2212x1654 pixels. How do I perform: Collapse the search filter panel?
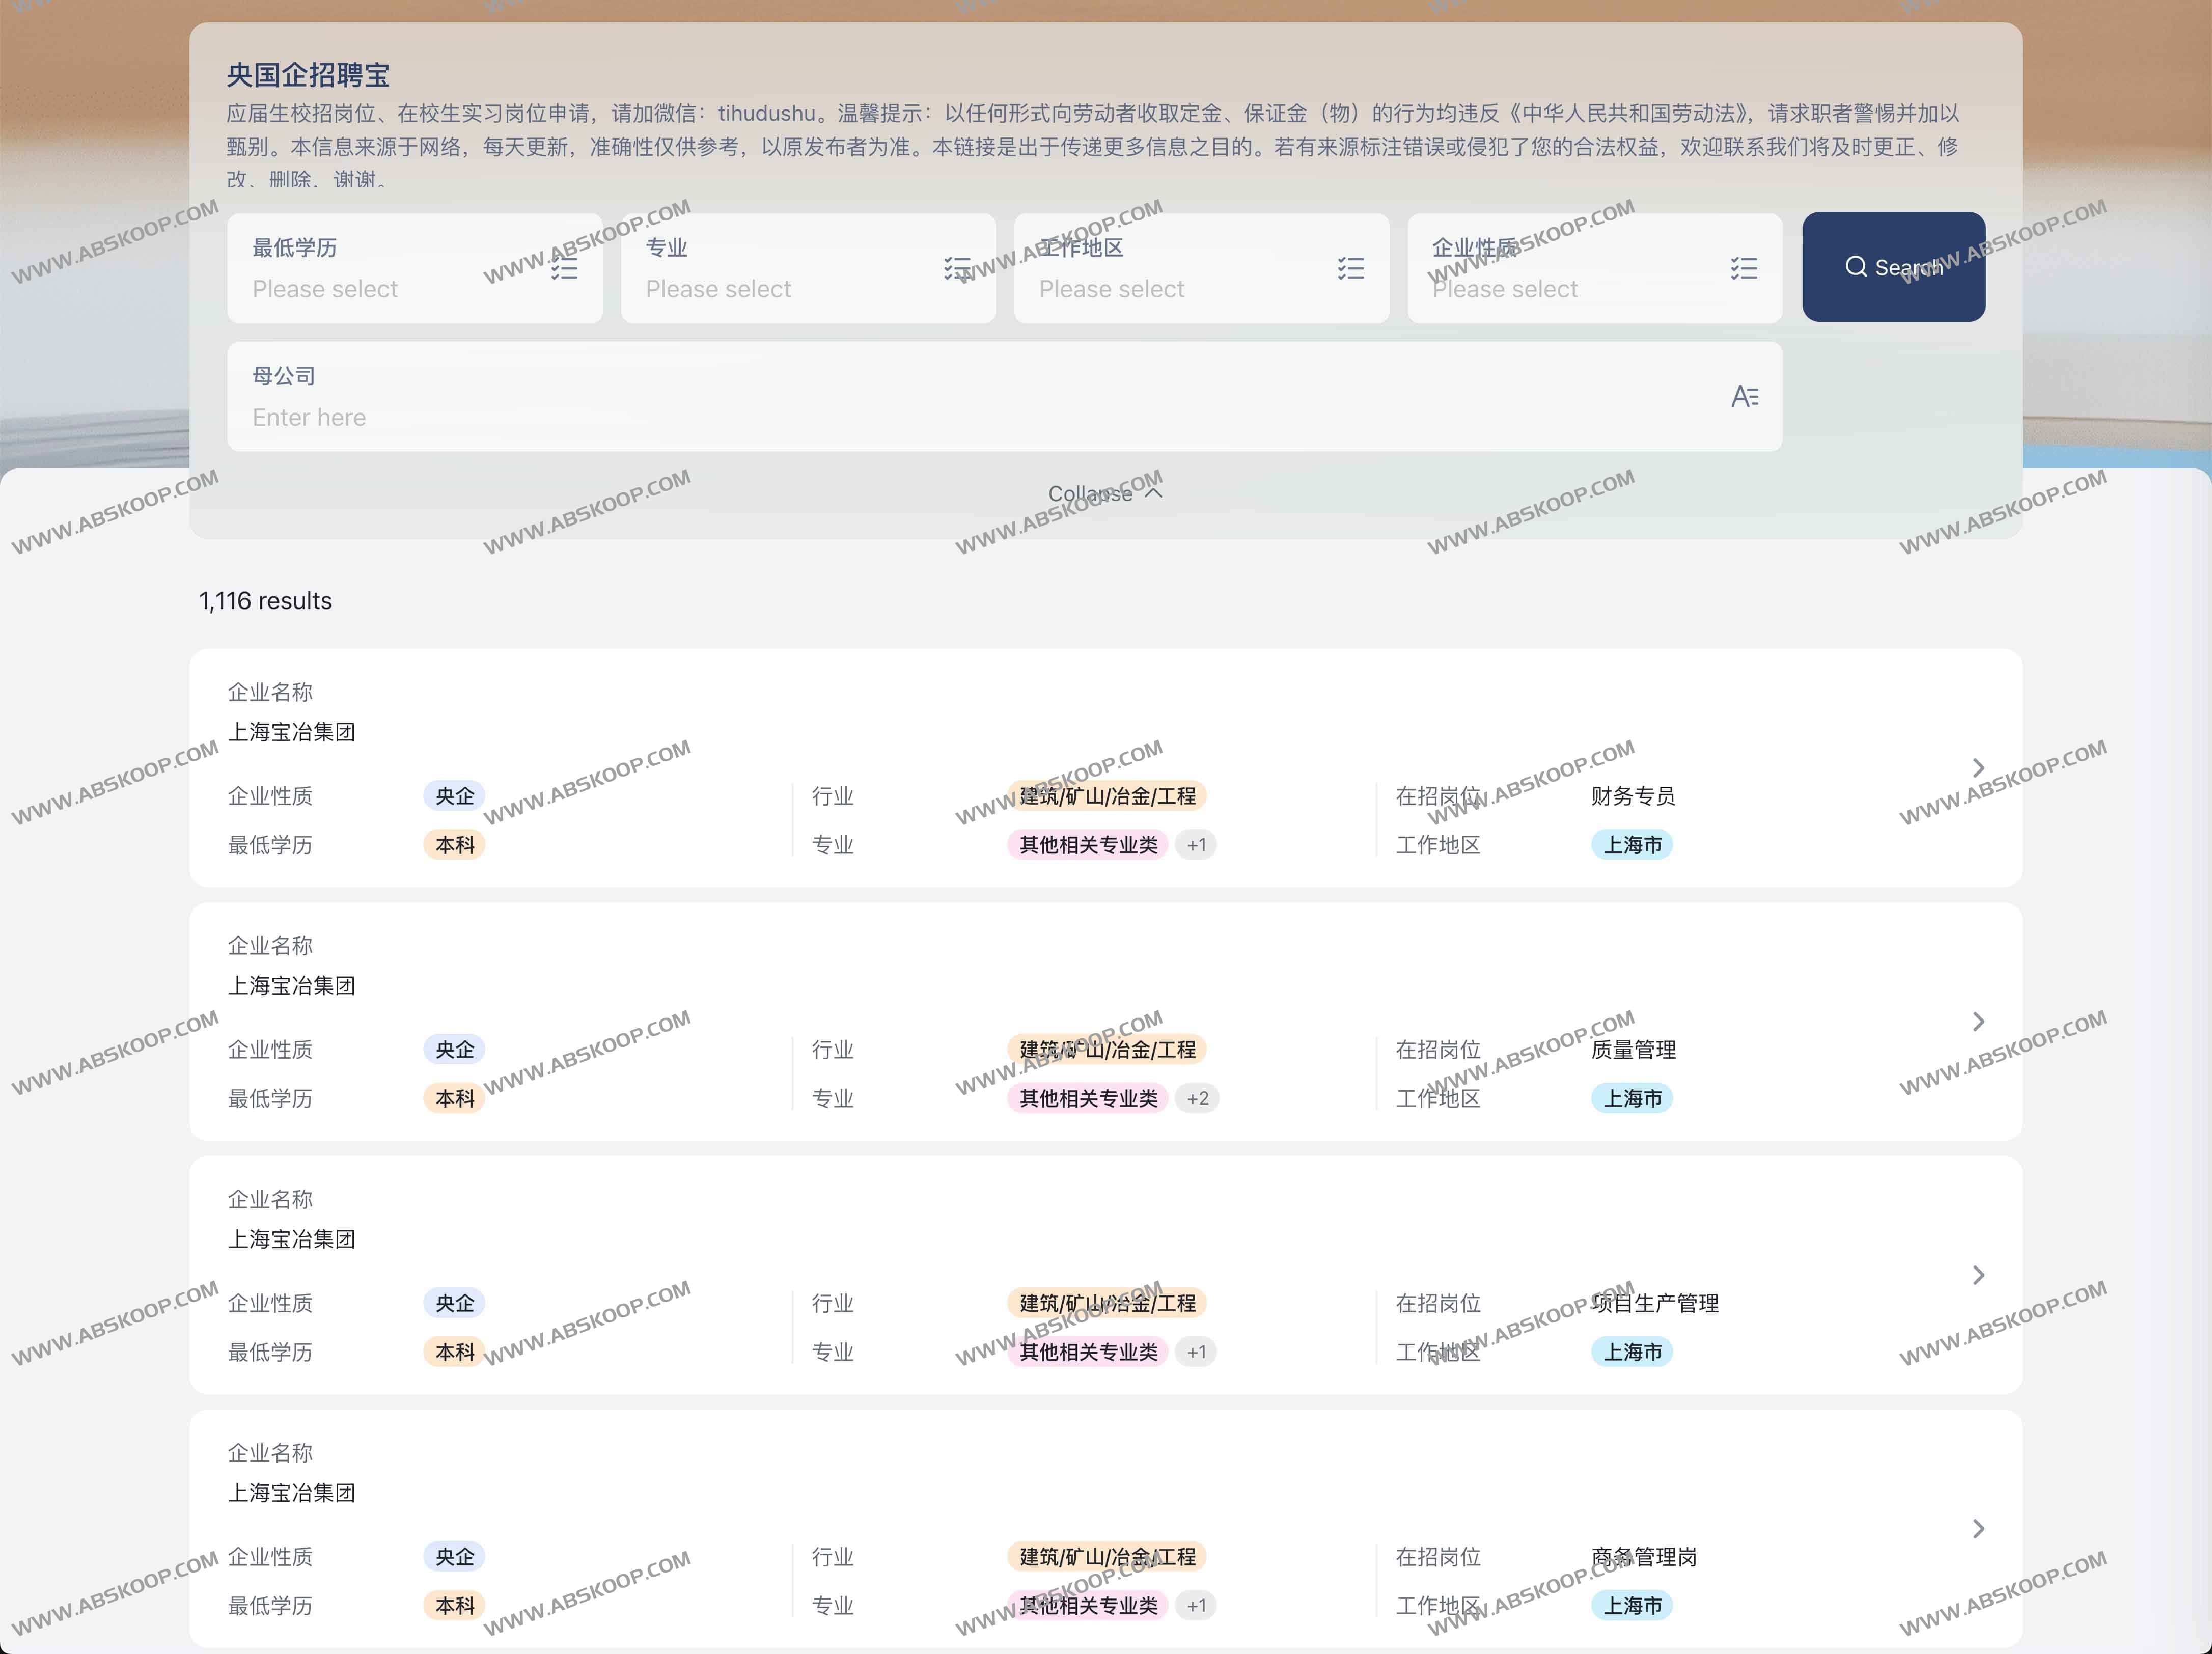coord(1105,494)
